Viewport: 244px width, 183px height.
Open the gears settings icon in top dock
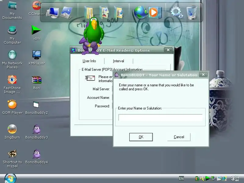tap(177, 13)
